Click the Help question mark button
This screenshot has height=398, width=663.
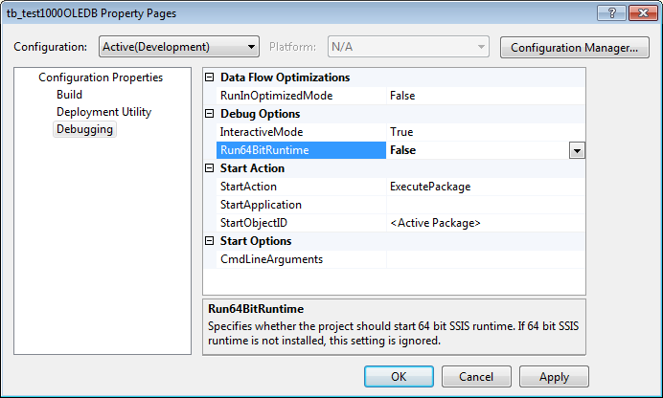[x=606, y=12]
